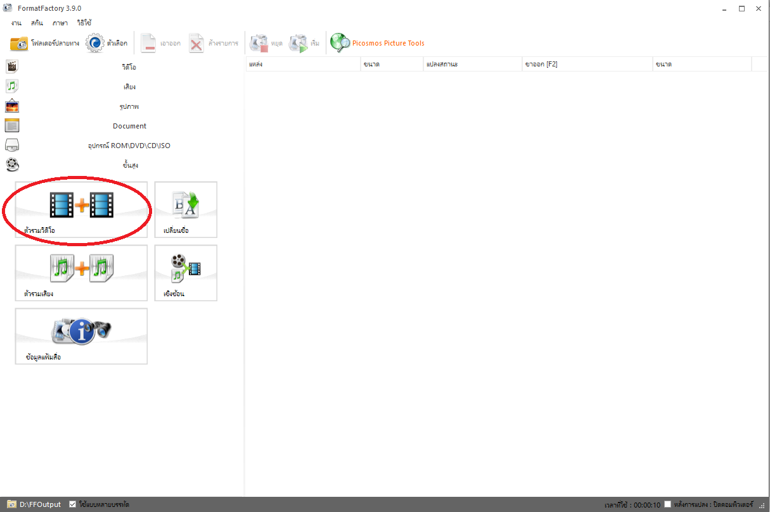
Task: Click the clear list icon with red X
Action: tap(196, 43)
